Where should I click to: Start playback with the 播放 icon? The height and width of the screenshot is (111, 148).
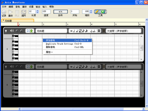pos(10,12)
